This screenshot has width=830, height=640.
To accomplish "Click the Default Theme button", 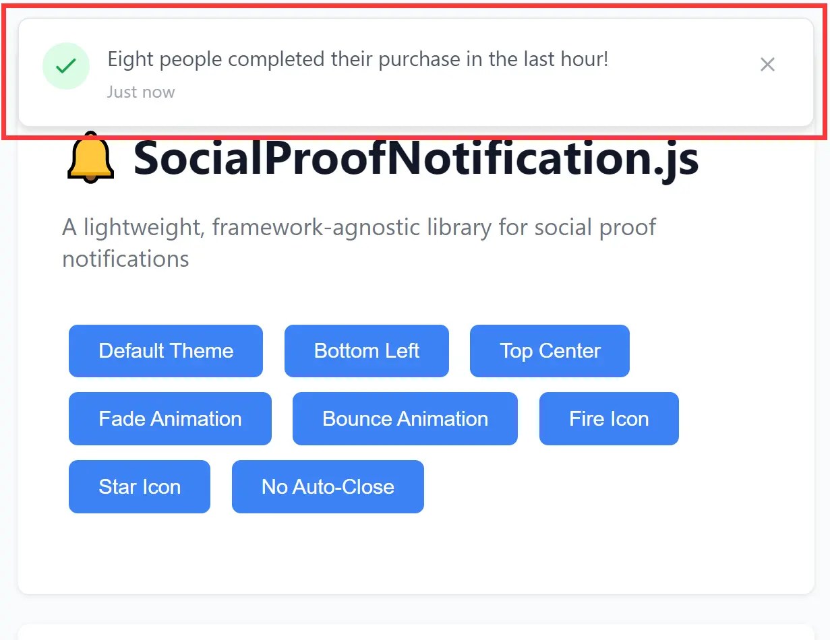I will 165,350.
